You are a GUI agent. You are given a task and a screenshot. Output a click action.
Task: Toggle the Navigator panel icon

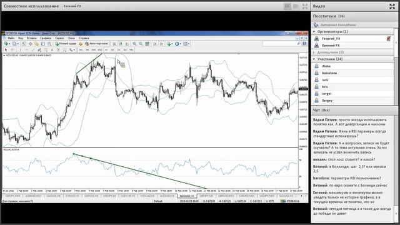click(36, 44)
